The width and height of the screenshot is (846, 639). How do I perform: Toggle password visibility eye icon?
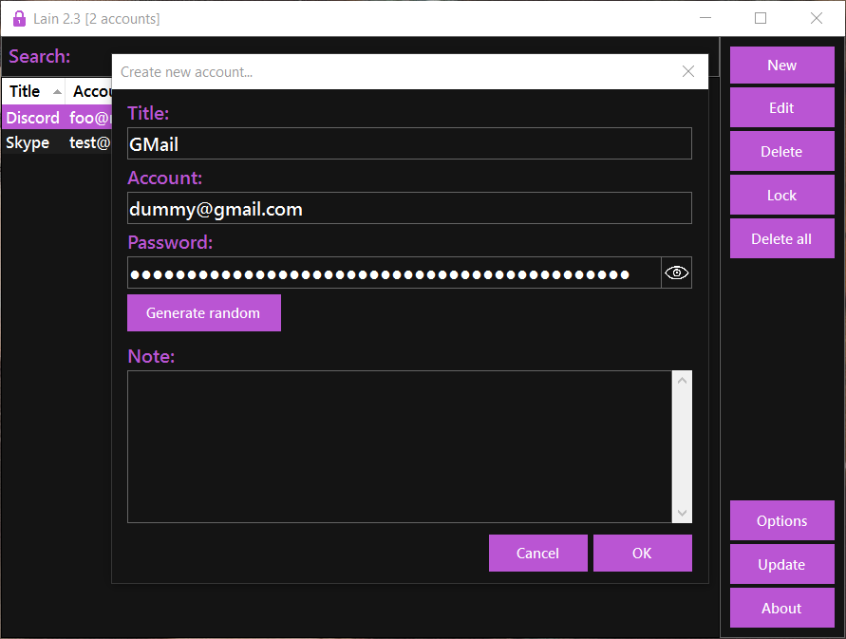[x=677, y=273]
